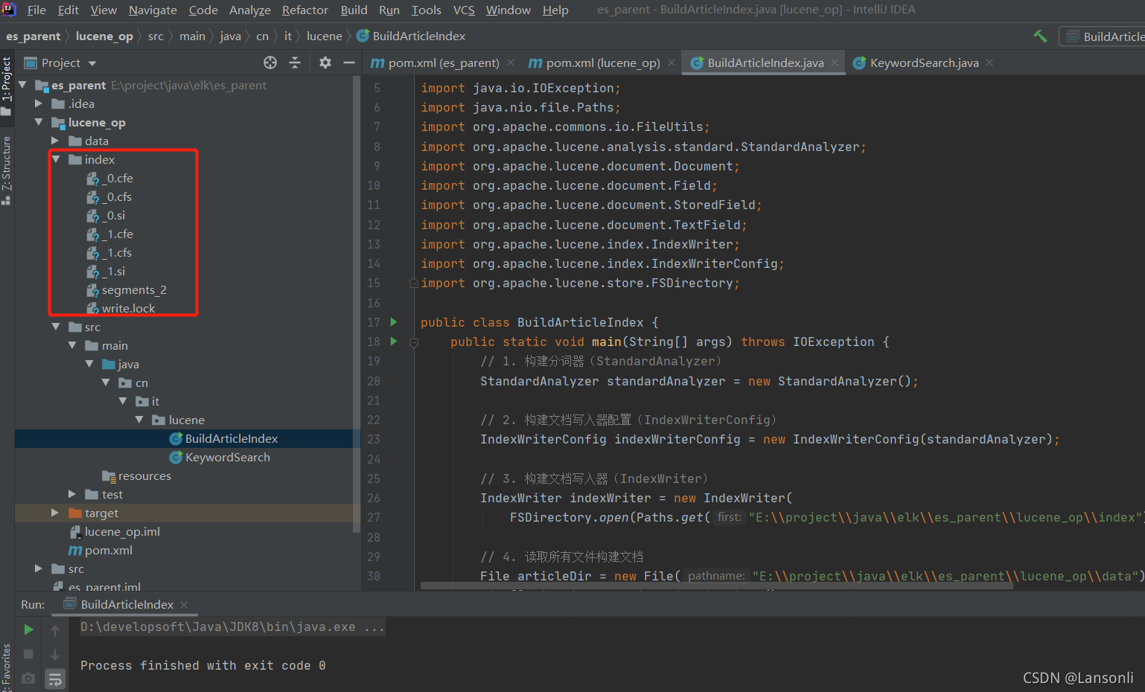Close the BuildArticleIndex run tab
1145x692 pixels.
tap(184, 605)
